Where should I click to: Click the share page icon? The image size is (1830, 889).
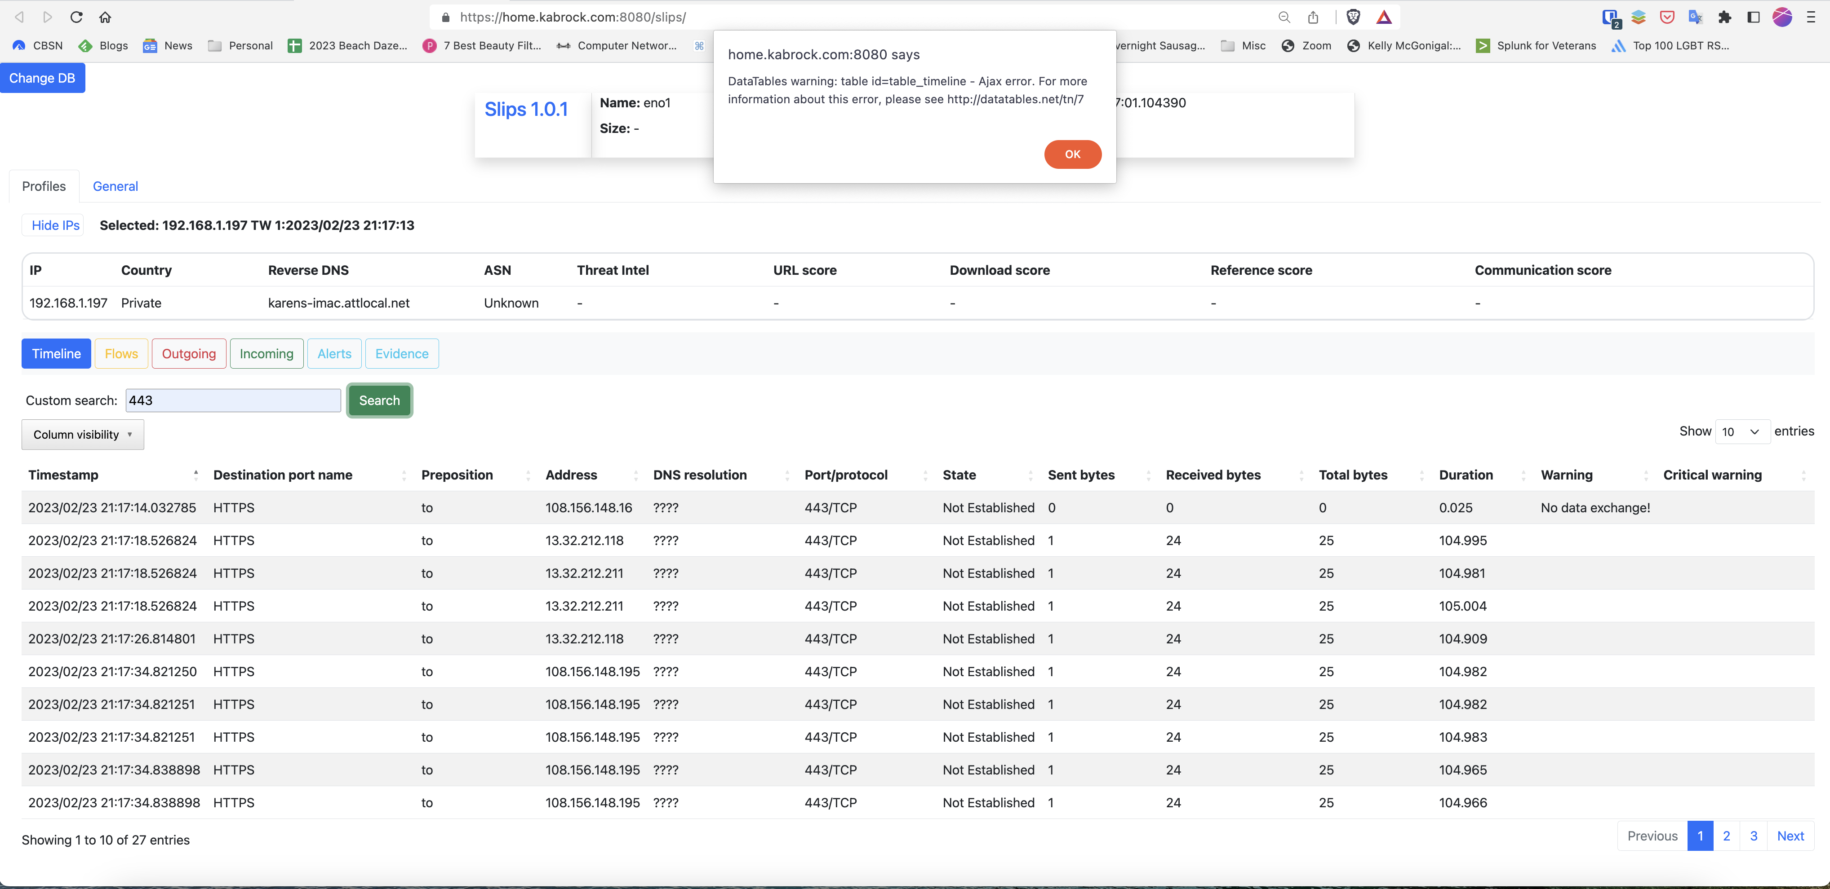pos(1312,16)
